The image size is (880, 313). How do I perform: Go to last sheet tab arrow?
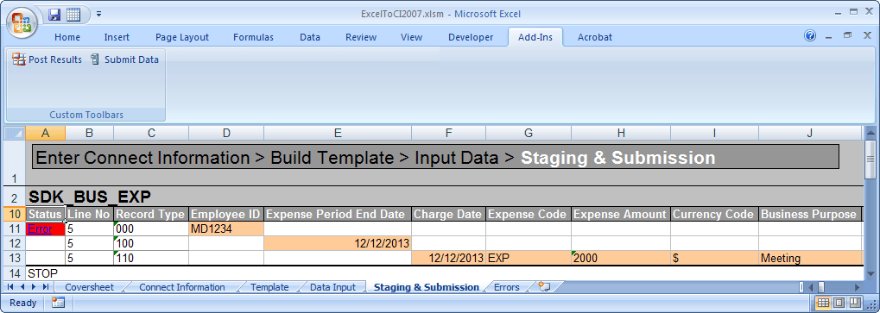pos(46,286)
